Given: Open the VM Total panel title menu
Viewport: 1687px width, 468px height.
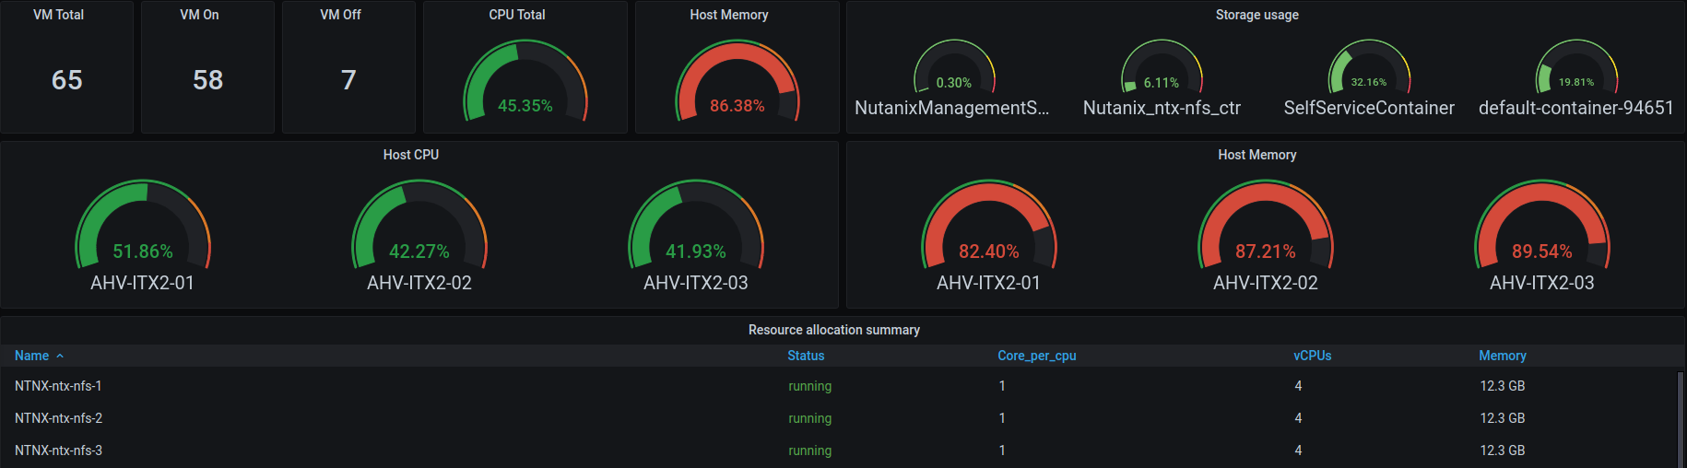Looking at the screenshot, I should click(x=58, y=15).
